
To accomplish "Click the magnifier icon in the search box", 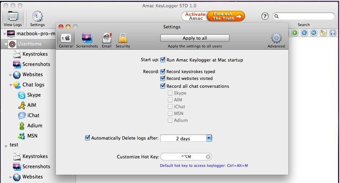I will pyautogui.click(x=276, y=16).
